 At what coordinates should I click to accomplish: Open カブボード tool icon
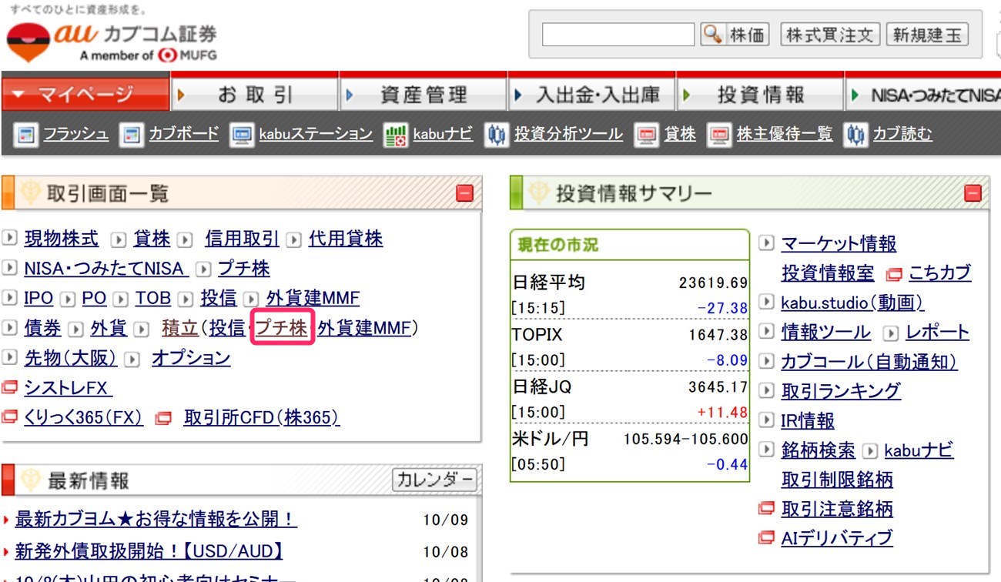(132, 135)
